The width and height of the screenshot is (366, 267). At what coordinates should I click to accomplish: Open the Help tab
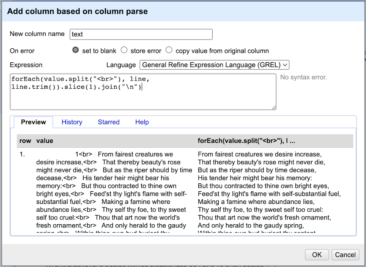click(142, 122)
